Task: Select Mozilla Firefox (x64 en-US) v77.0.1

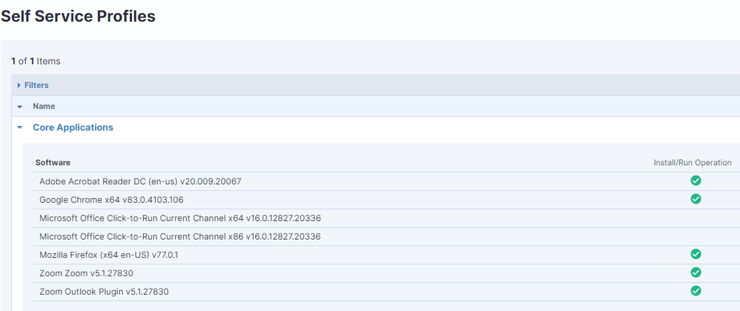Action: (109, 255)
